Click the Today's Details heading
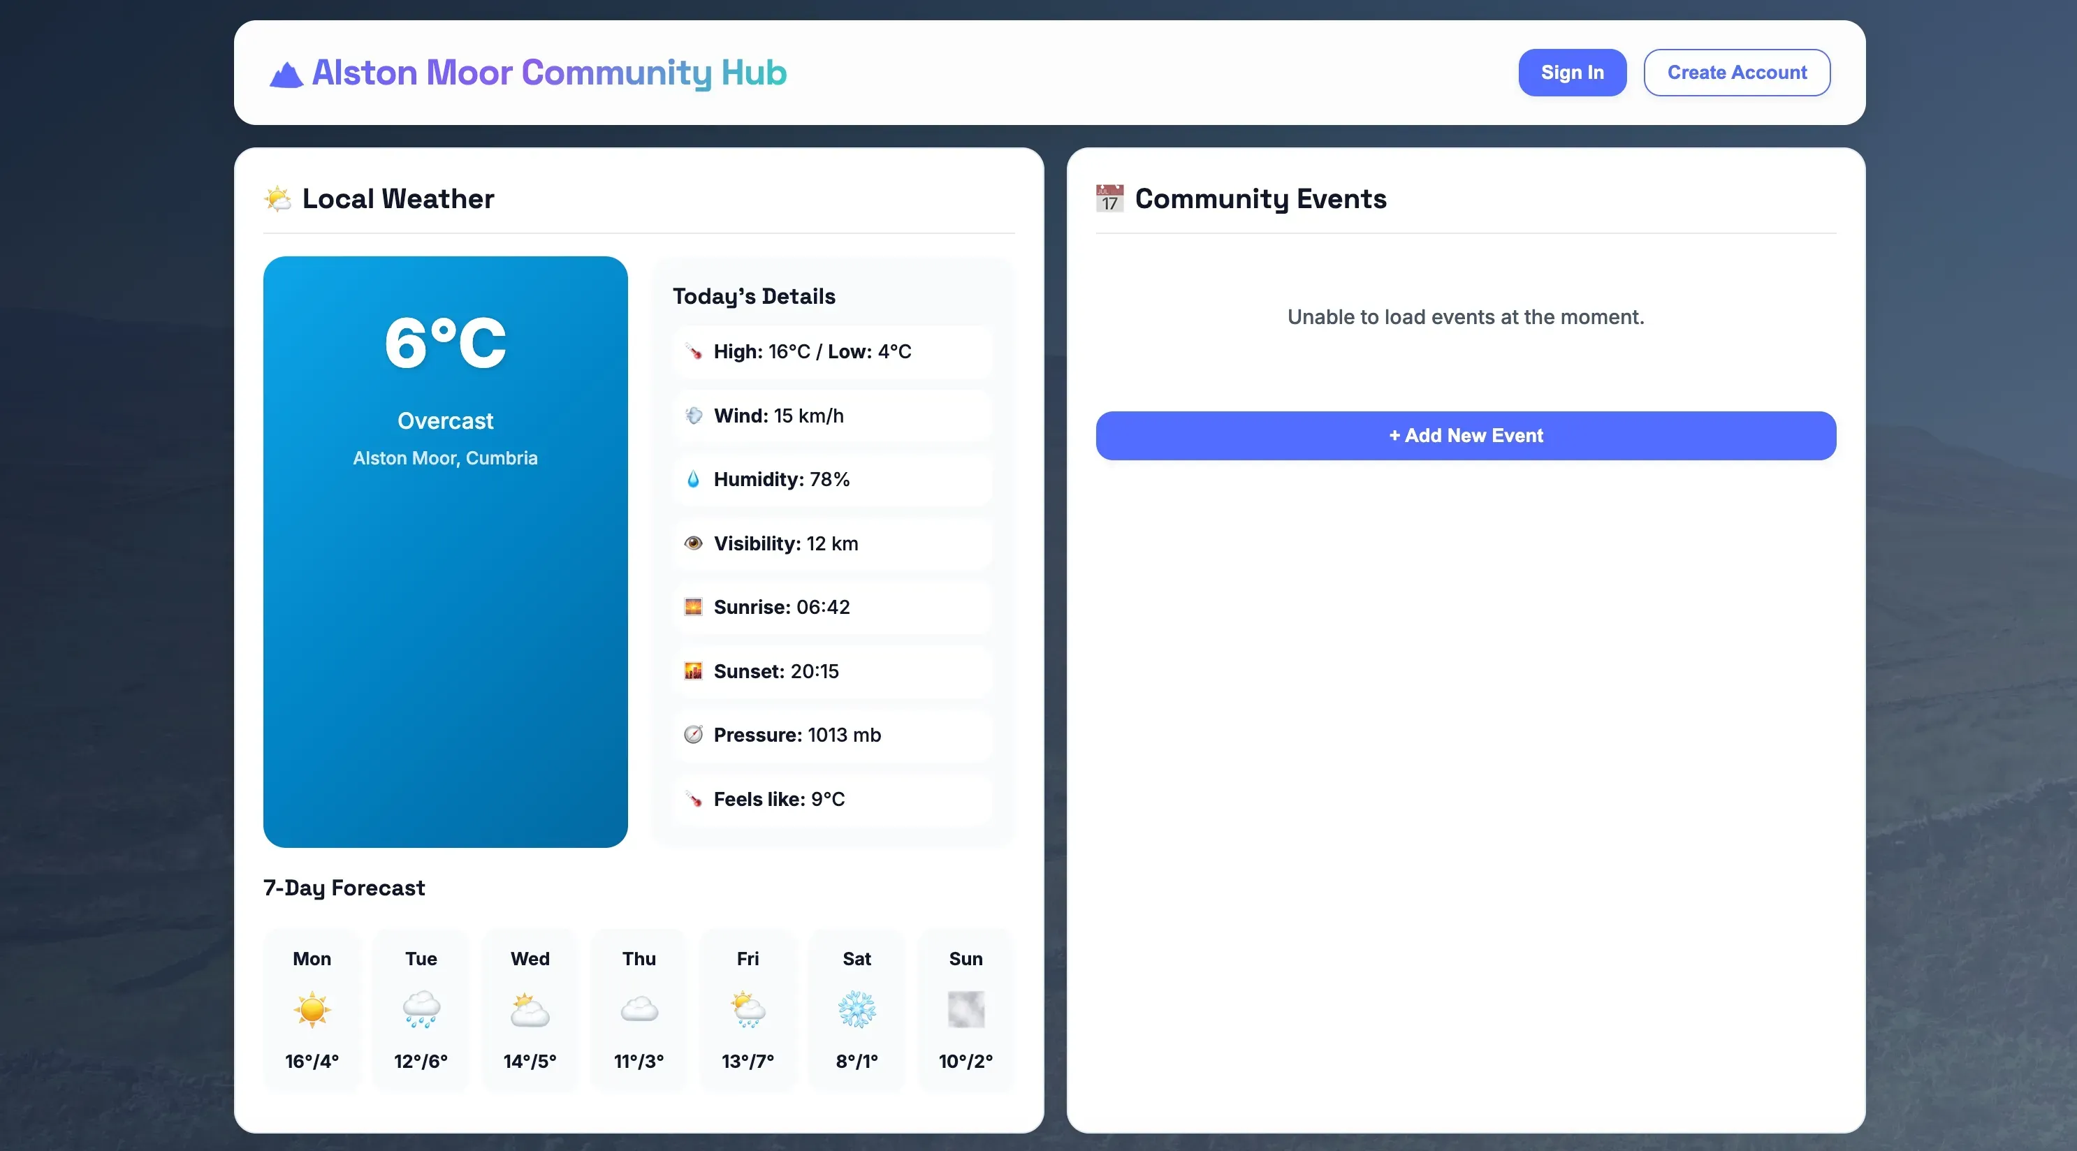Screen dimensions: 2077x1151 pos(754,297)
